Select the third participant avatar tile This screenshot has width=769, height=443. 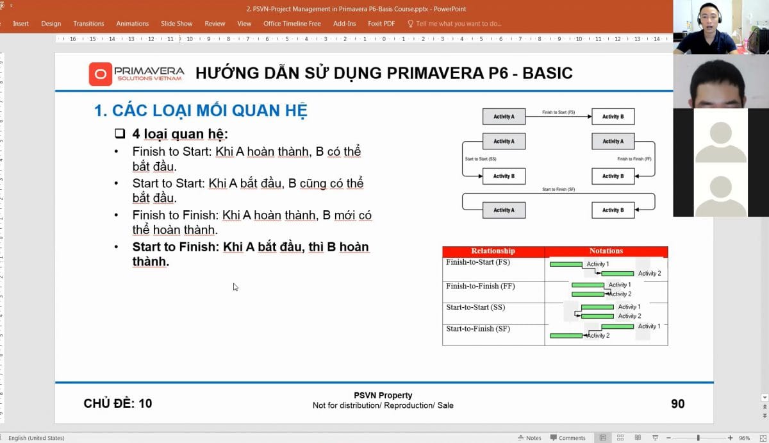(721, 135)
